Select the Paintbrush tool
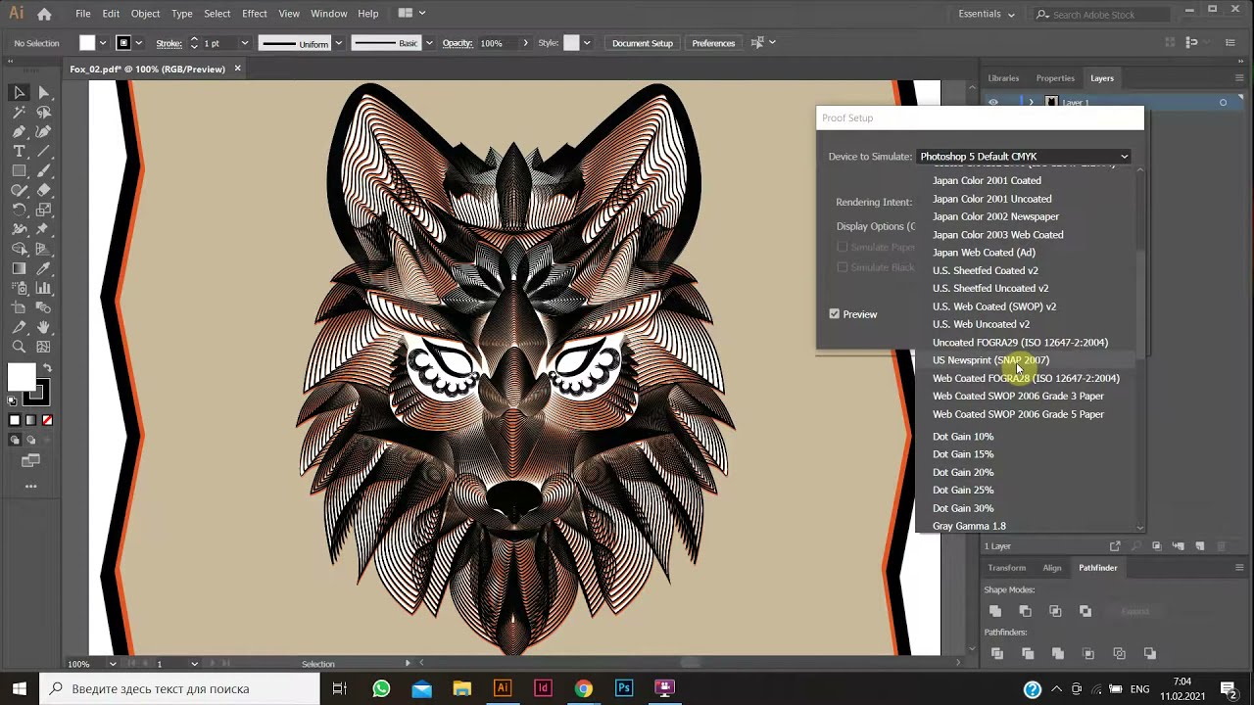The width and height of the screenshot is (1254, 705). pos(43,171)
